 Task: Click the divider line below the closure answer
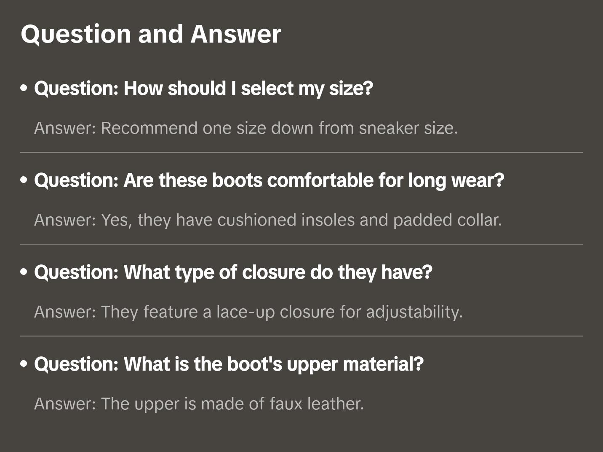(301, 336)
